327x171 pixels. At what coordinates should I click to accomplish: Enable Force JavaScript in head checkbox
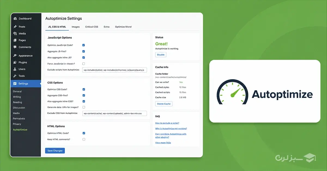coord(84,64)
